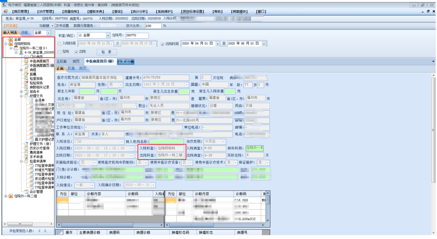The width and height of the screenshot is (437, 239).
Task: Click the patient avatar icon for 4-39_林宝清
Action: coord(21,52)
